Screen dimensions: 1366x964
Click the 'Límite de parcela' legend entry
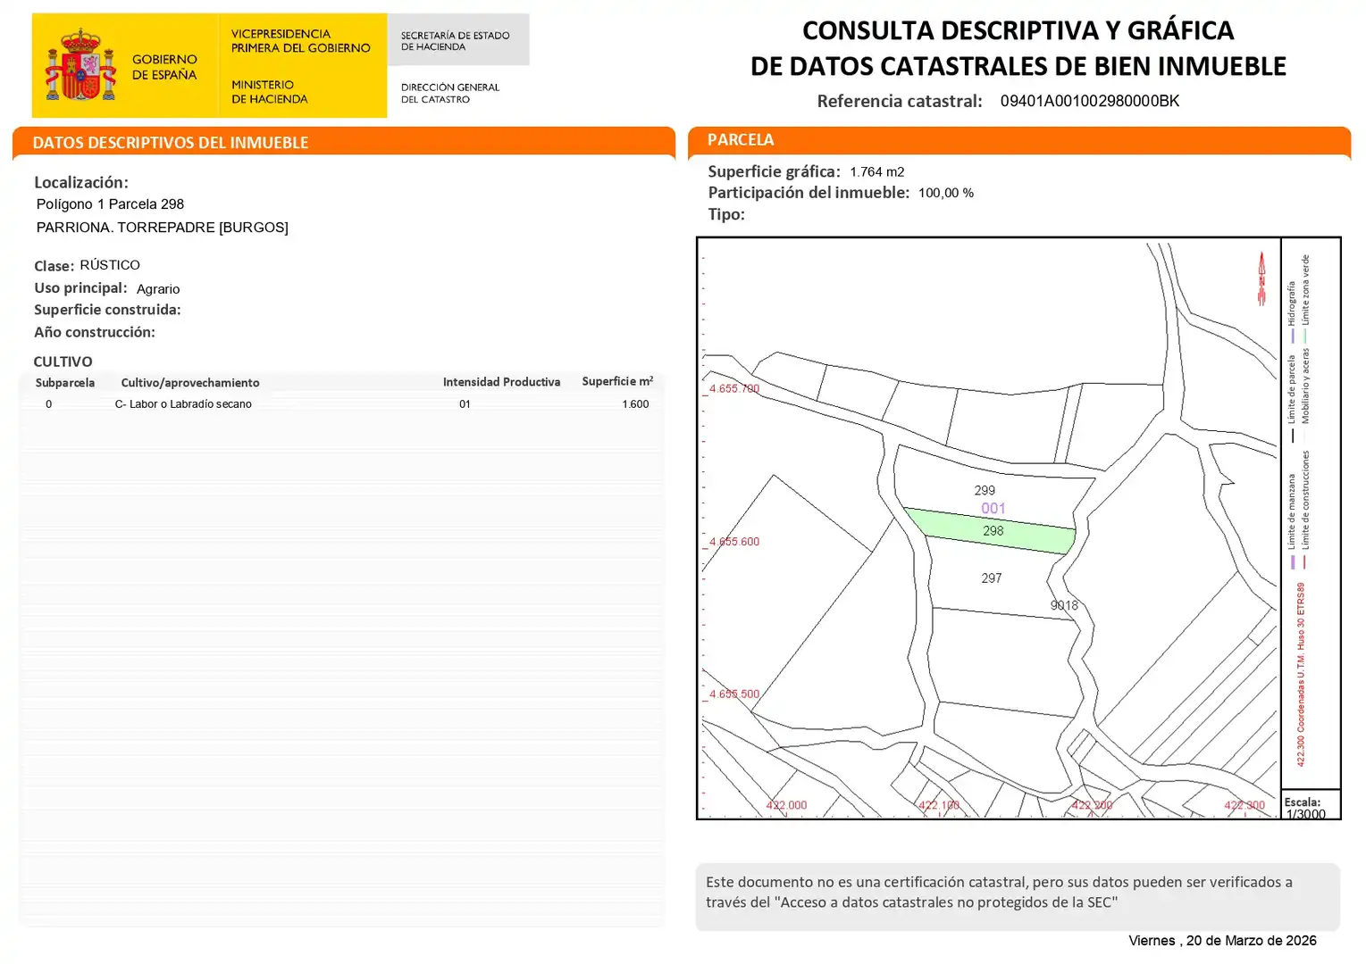pos(1292,399)
